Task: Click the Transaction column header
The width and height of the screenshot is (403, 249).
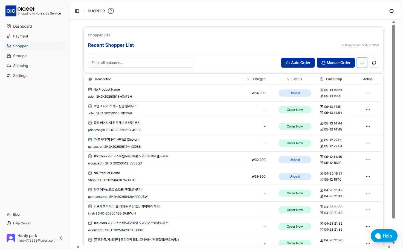Action: tap(103, 79)
